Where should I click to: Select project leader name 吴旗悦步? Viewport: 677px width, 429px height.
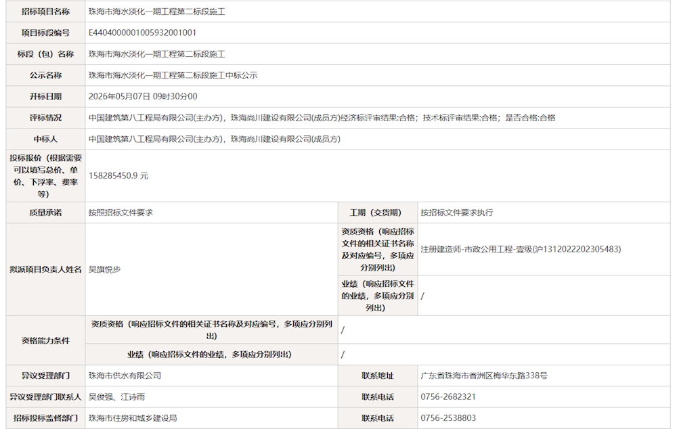104,269
